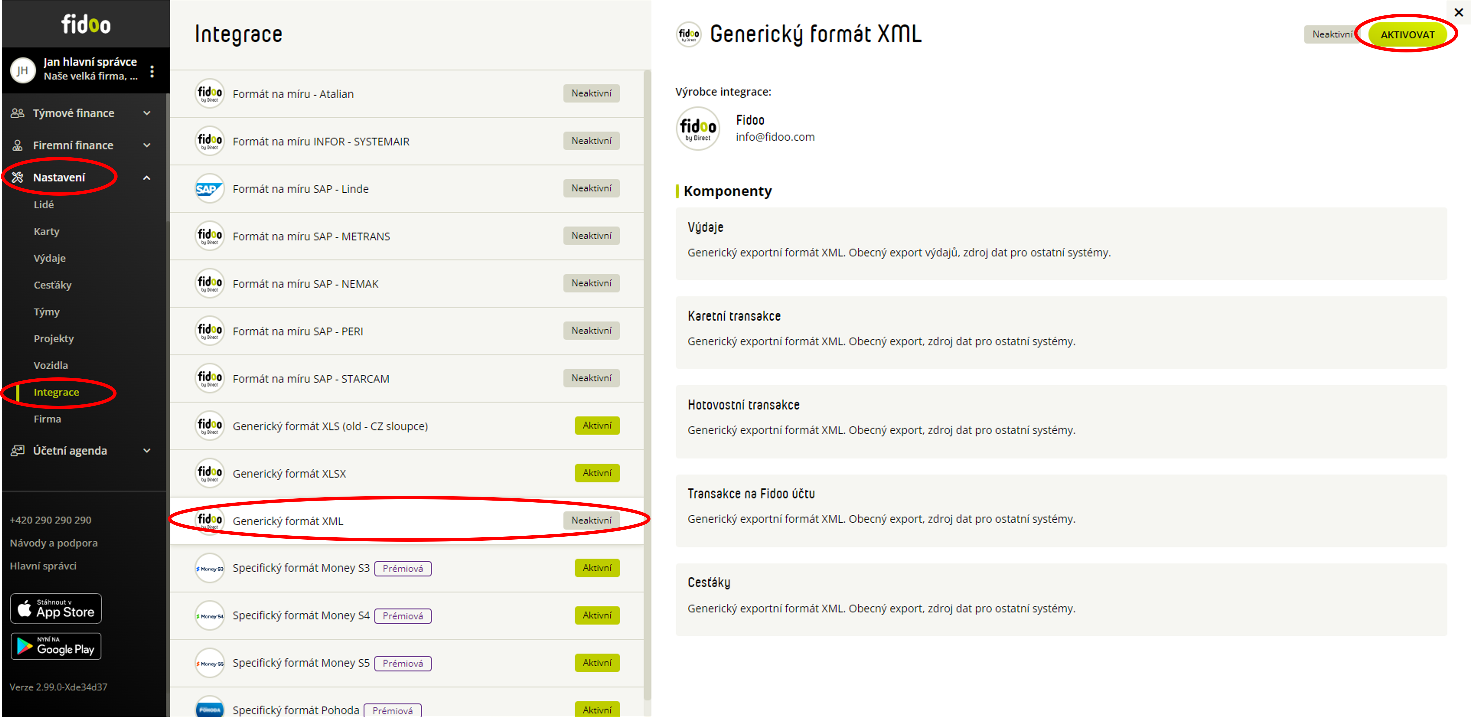This screenshot has width=1471, height=717.
Task: Click the Prémiová tag on Money S4
Action: [403, 616]
